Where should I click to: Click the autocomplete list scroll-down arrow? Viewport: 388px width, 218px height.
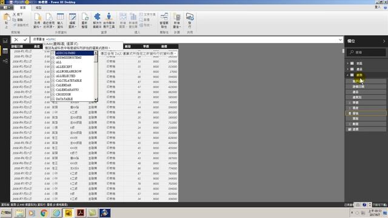point(96,99)
